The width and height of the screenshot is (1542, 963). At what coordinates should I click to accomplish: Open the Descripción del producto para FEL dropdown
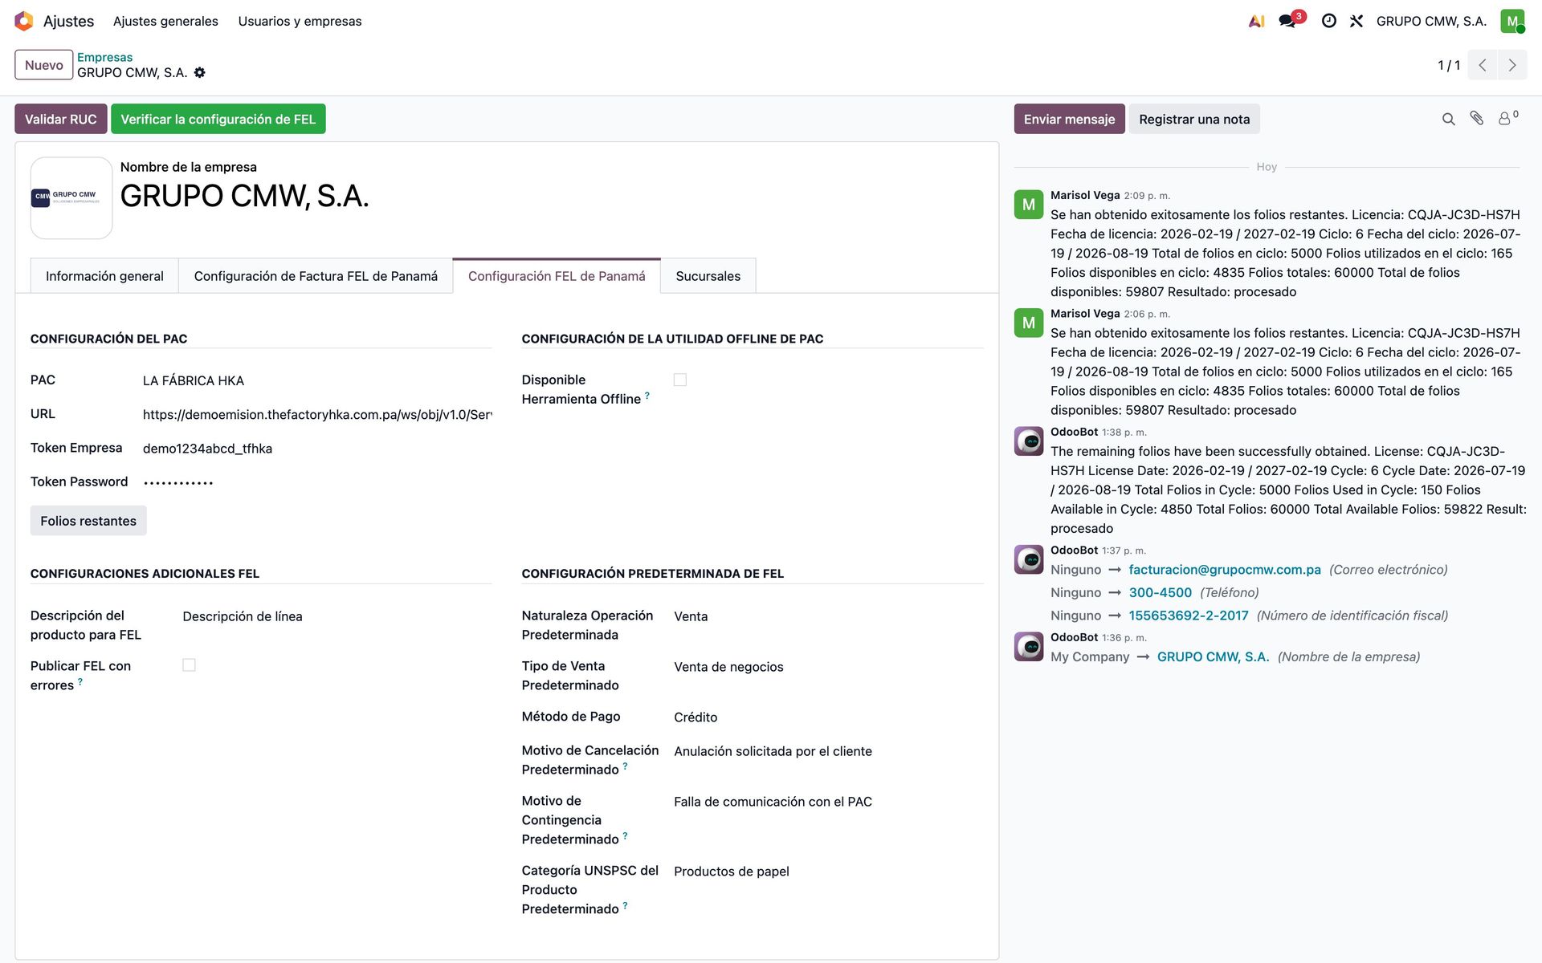(337, 616)
